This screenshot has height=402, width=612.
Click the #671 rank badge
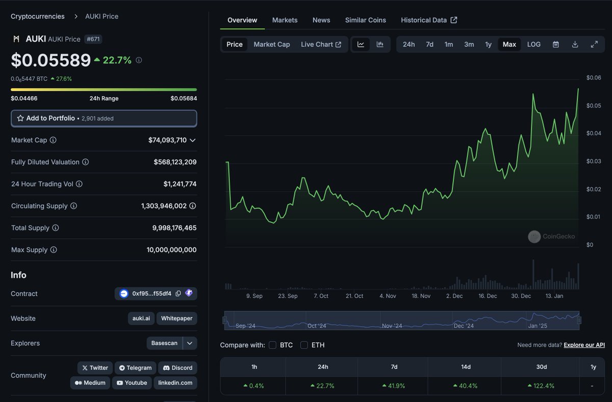pyautogui.click(x=93, y=39)
